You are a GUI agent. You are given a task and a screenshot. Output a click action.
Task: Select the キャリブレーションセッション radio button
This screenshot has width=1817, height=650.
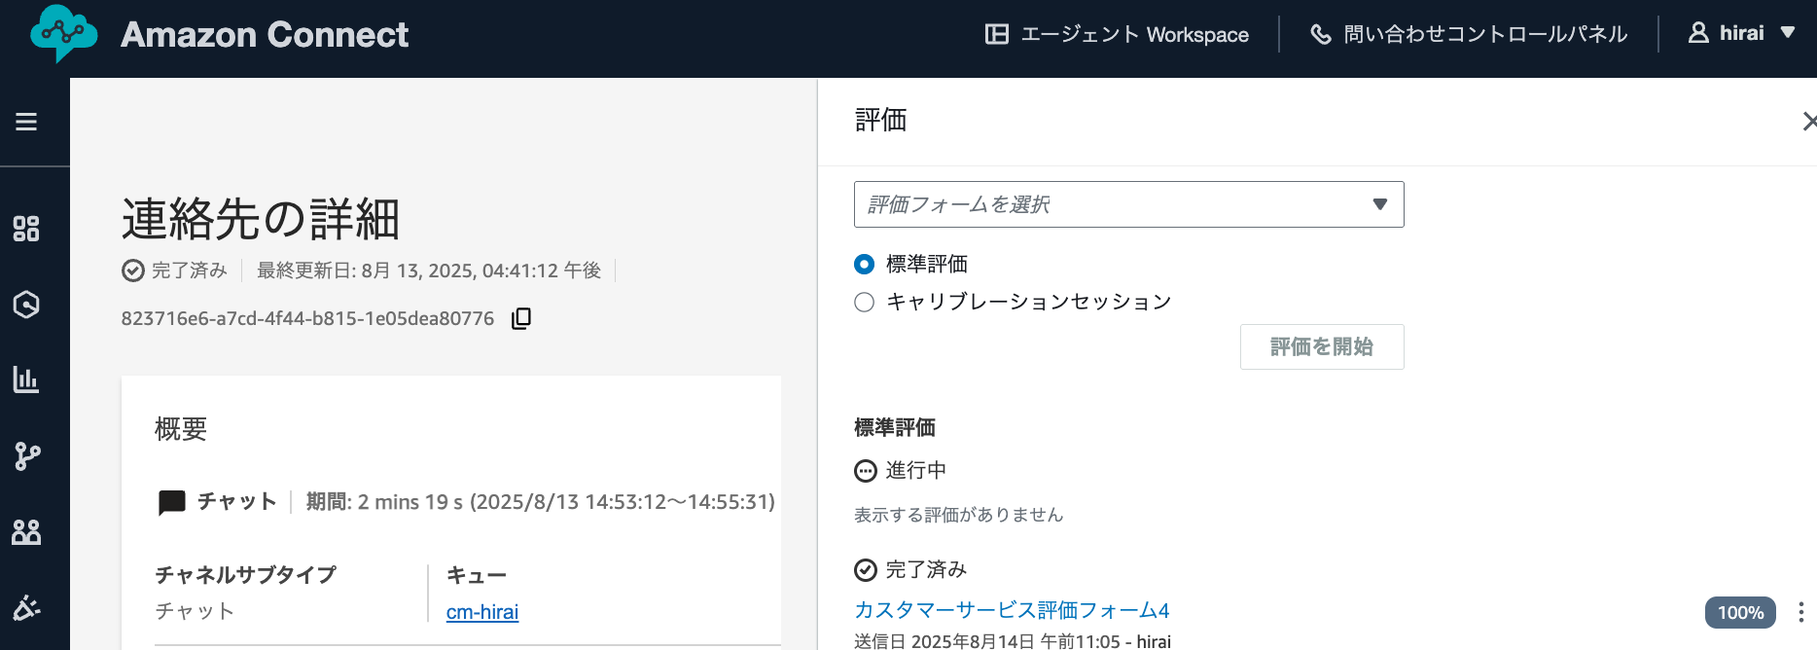coord(864,302)
